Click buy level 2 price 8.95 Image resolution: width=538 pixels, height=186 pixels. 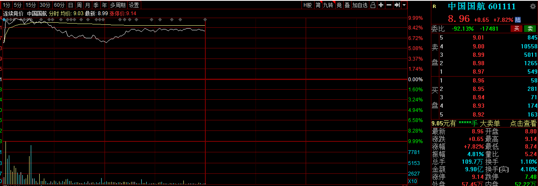point(478,89)
